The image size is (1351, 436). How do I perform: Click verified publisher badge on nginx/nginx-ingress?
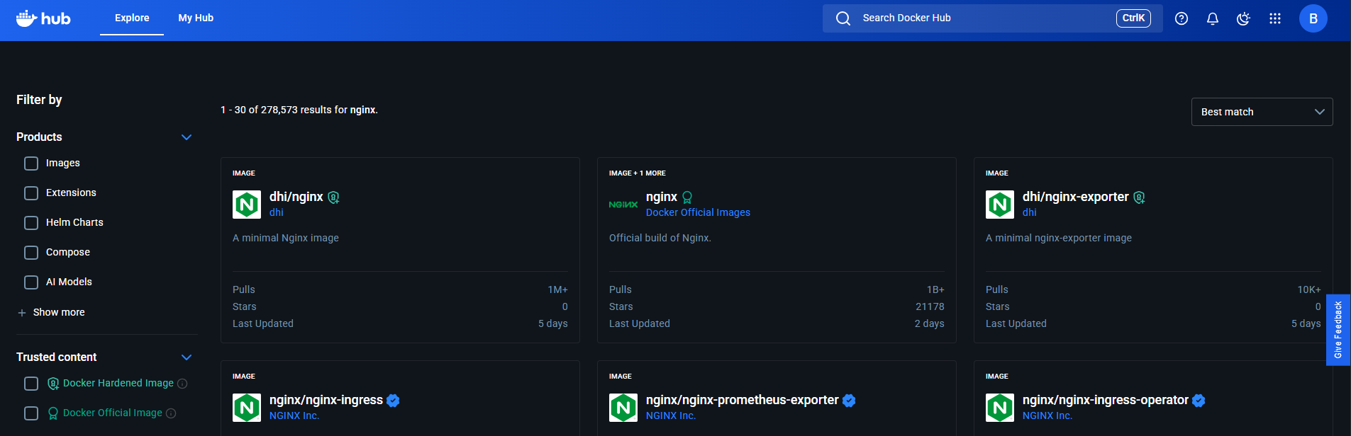pos(394,401)
